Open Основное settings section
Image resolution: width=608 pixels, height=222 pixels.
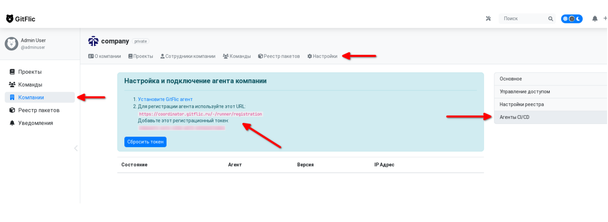coord(551,79)
